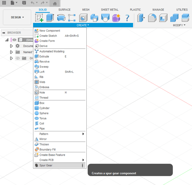Open the Data Panel grid icon

tap(4, 3)
